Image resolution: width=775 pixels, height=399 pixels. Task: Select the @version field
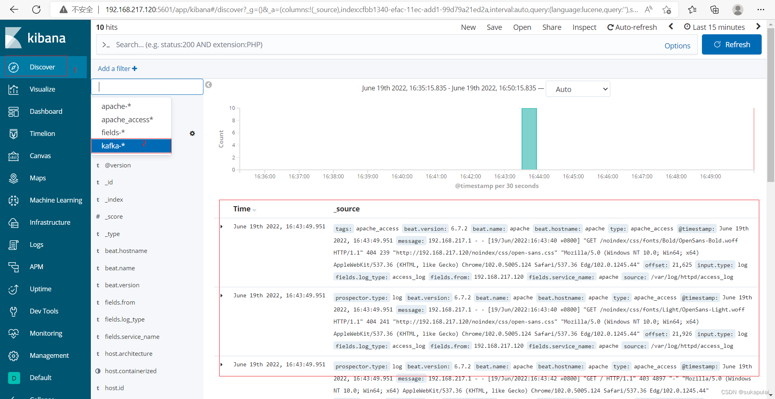(x=117, y=165)
